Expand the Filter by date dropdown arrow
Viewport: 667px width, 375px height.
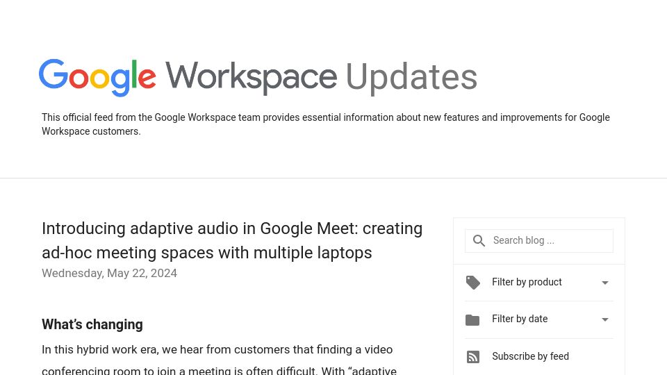pyautogui.click(x=605, y=319)
